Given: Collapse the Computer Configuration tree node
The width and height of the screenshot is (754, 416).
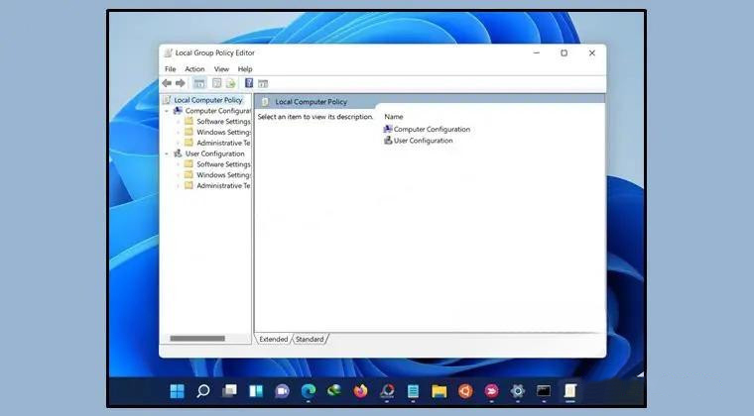Looking at the screenshot, I should click(167, 111).
